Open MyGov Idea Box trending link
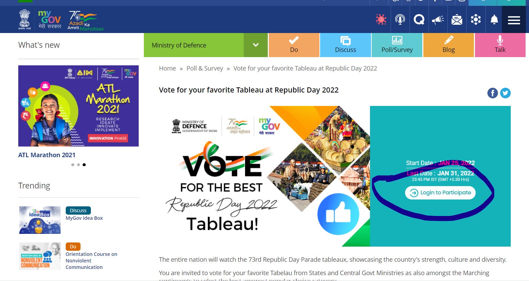This screenshot has height=281, width=529. (x=84, y=218)
